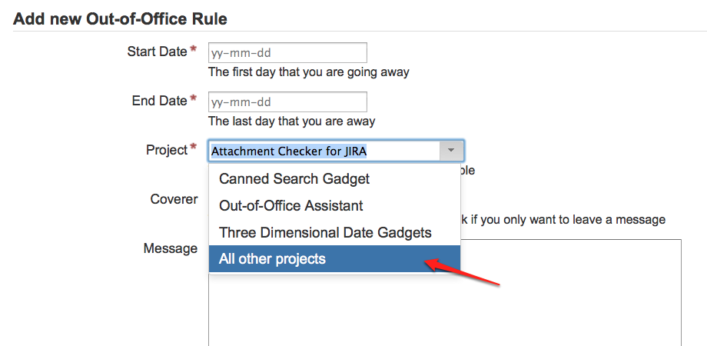This screenshot has width=707, height=346.
Task: Click the red required asterisk beside Start Date
Action: [x=194, y=51]
